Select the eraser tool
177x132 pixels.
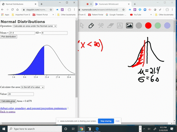[110, 26]
